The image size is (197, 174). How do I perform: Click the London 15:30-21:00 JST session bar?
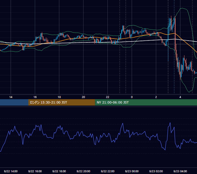(x=61, y=102)
